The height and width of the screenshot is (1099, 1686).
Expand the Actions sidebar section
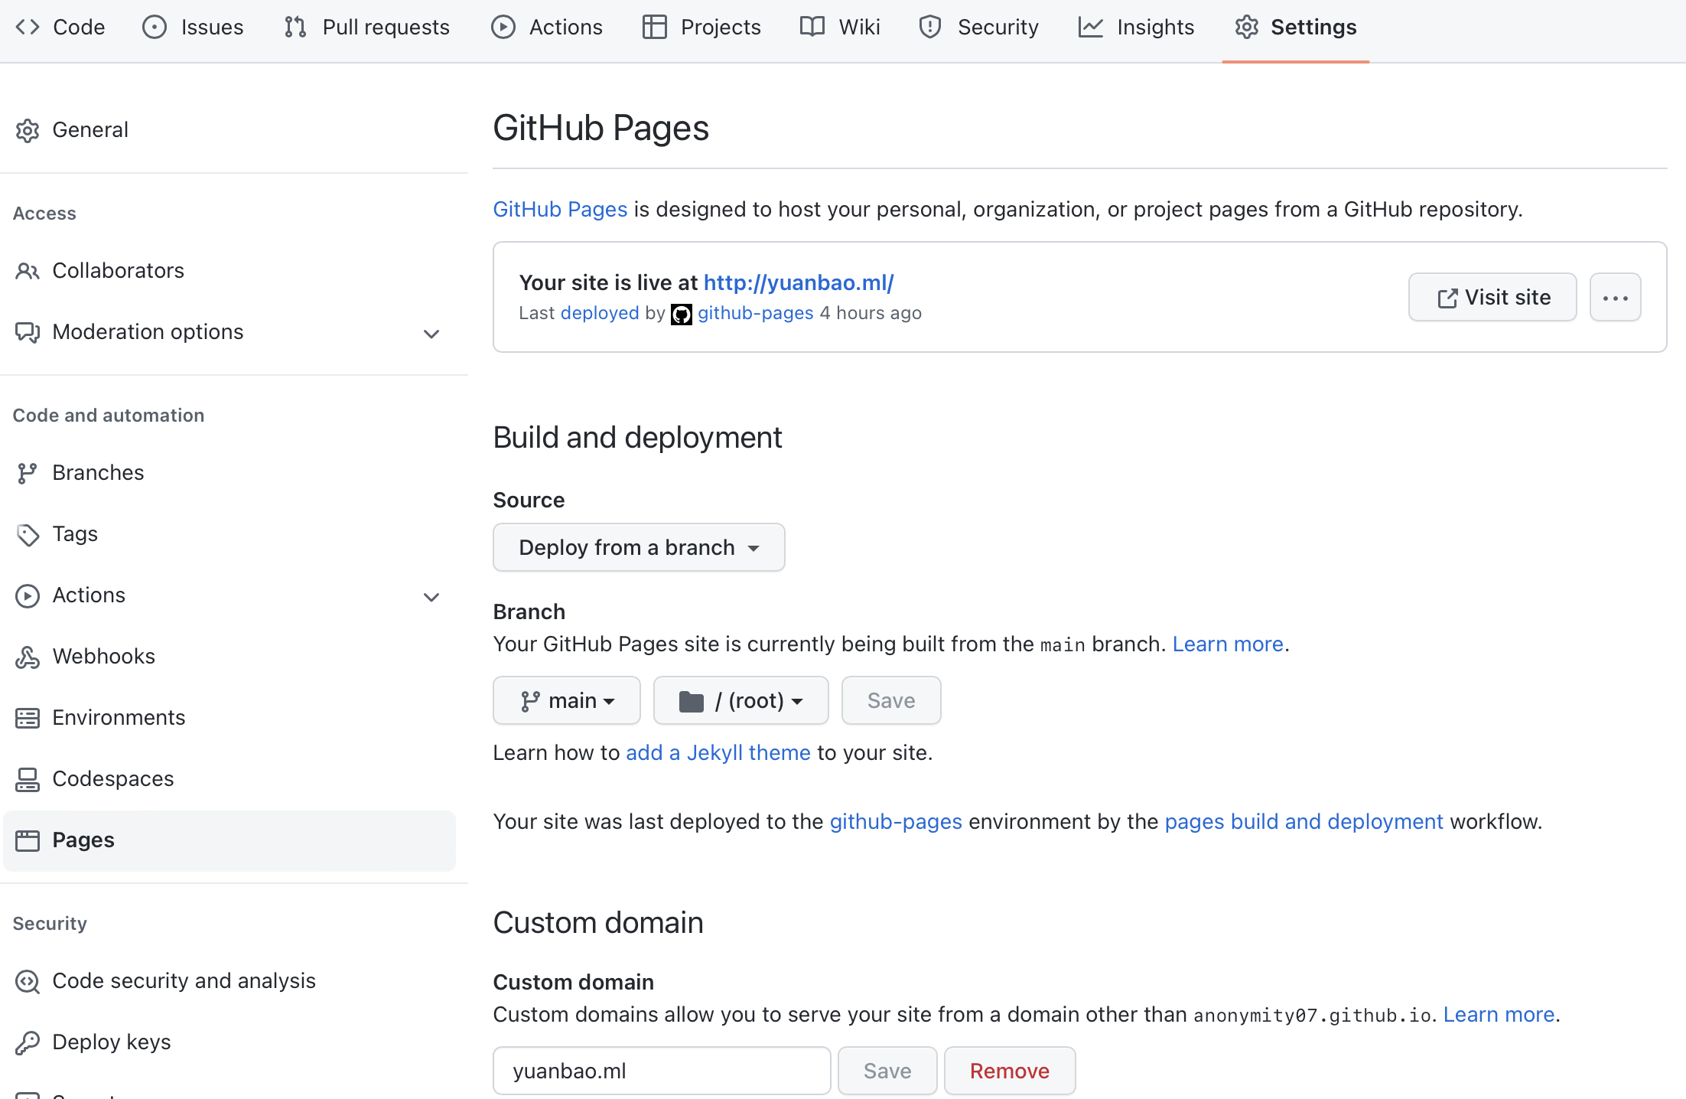pyautogui.click(x=431, y=597)
